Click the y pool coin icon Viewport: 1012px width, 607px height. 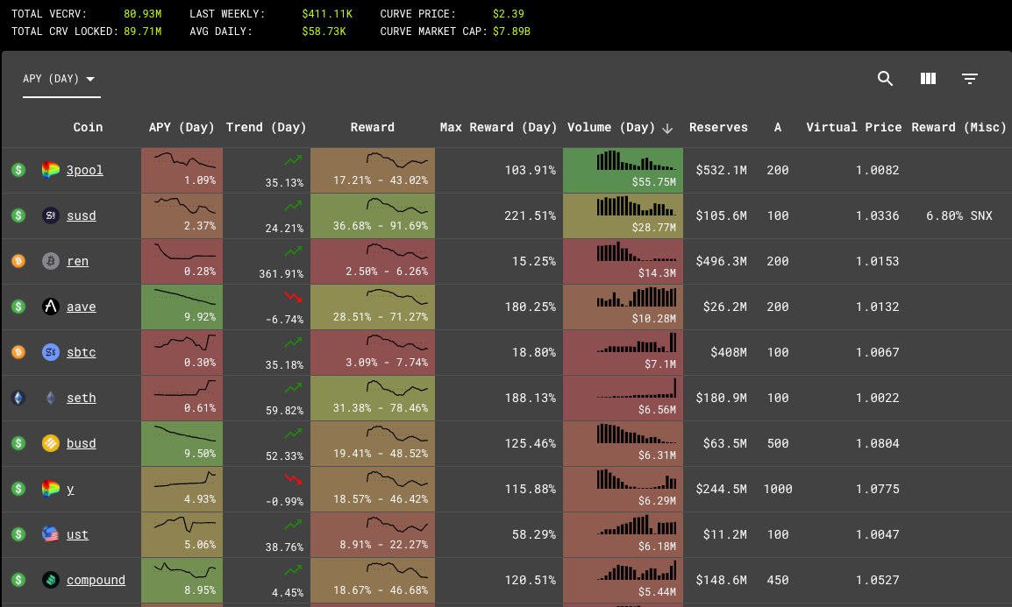tap(50, 489)
